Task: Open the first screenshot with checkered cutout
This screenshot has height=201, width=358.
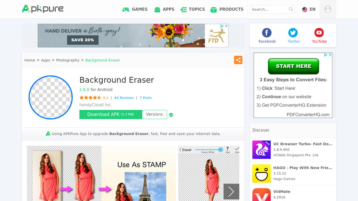Action: coord(64,173)
